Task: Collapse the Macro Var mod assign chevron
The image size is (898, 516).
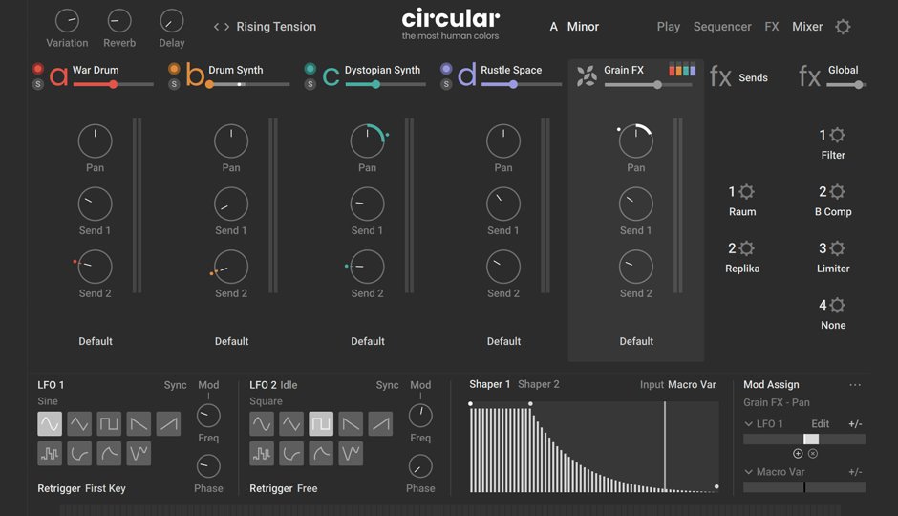Action: (x=749, y=472)
